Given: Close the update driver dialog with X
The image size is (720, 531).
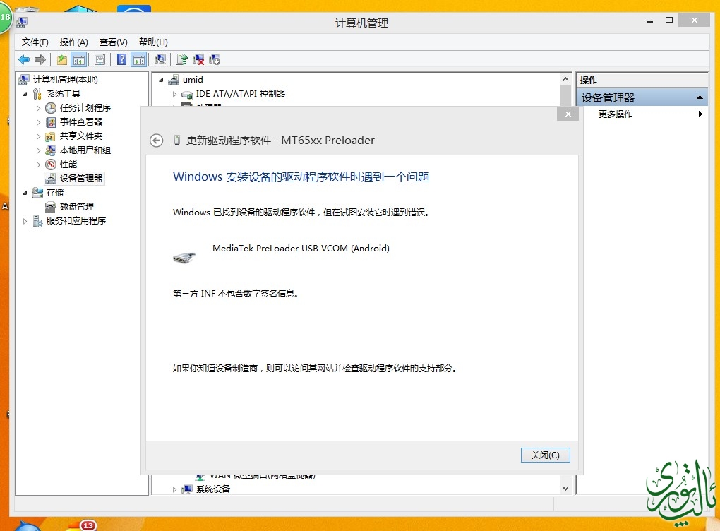Looking at the screenshot, I should pos(568,114).
